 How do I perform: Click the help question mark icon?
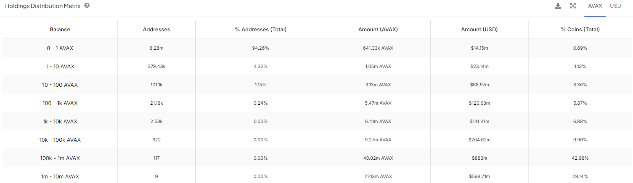click(87, 6)
